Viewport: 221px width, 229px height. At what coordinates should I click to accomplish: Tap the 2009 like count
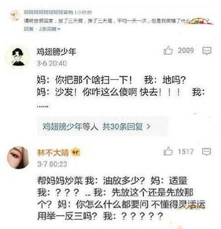click(x=186, y=51)
